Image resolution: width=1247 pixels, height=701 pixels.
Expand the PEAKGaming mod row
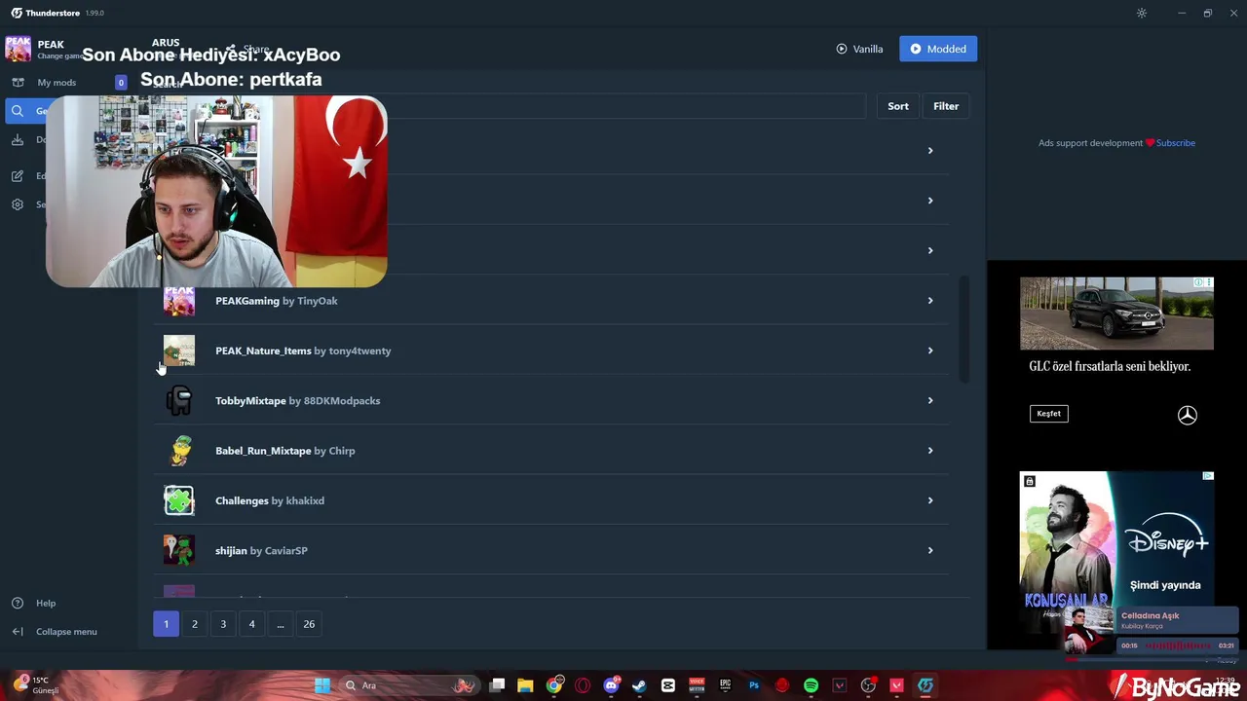(550, 301)
